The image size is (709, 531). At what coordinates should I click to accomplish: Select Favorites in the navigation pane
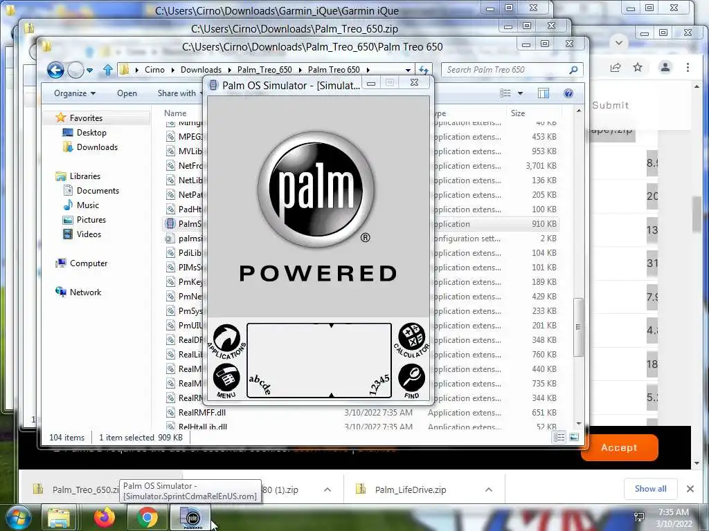click(x=86, y=118)
